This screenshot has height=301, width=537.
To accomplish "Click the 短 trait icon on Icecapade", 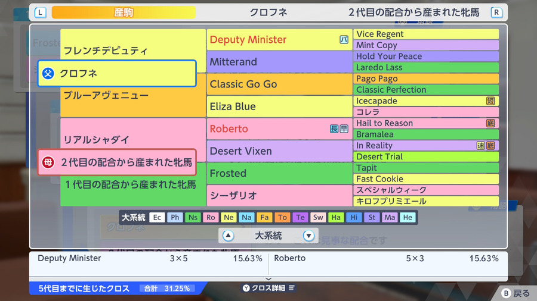I will click(x=490, y=101).
